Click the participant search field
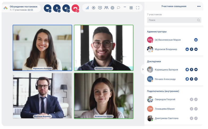208x129 pixels. pos(174,20)
